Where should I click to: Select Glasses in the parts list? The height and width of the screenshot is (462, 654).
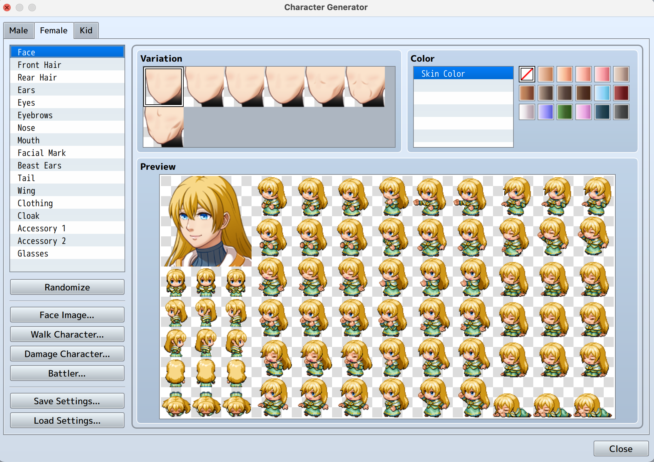click(x=33, y=254)
